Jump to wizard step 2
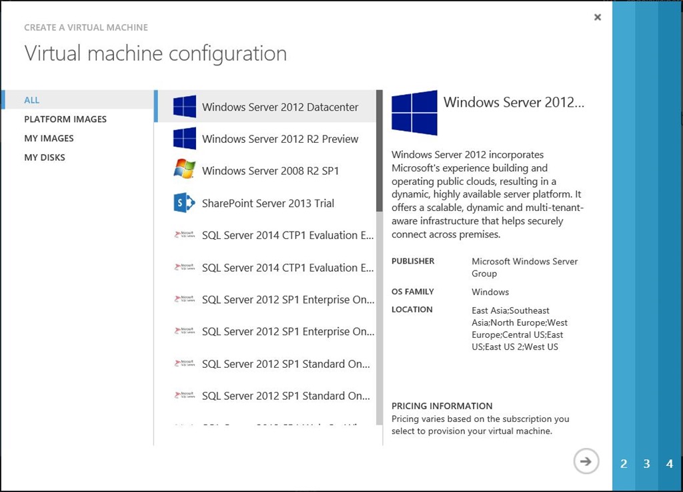Screen dimensions: 683x492 [624, 464]
